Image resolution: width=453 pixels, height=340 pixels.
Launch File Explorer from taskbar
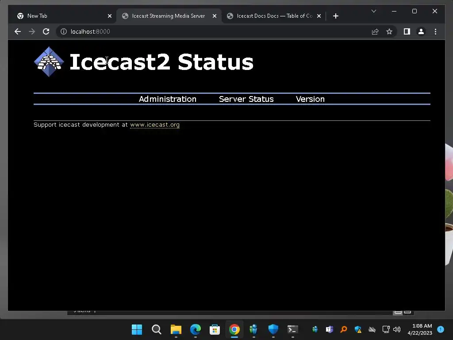click(x=176, y=329)
